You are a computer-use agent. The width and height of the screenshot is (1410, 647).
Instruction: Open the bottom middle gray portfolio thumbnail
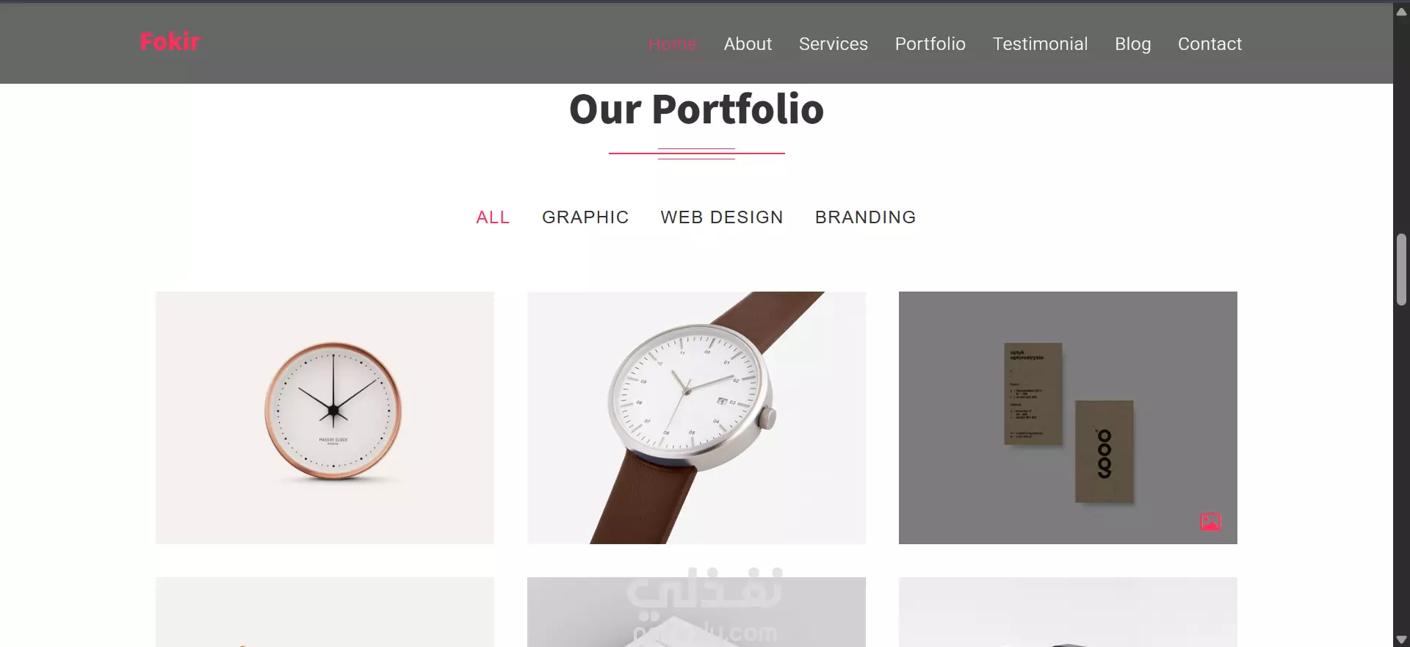click(696, 612)
